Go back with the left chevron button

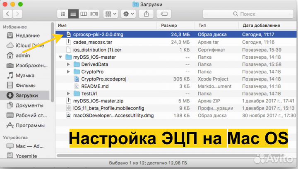pos(7,14)
